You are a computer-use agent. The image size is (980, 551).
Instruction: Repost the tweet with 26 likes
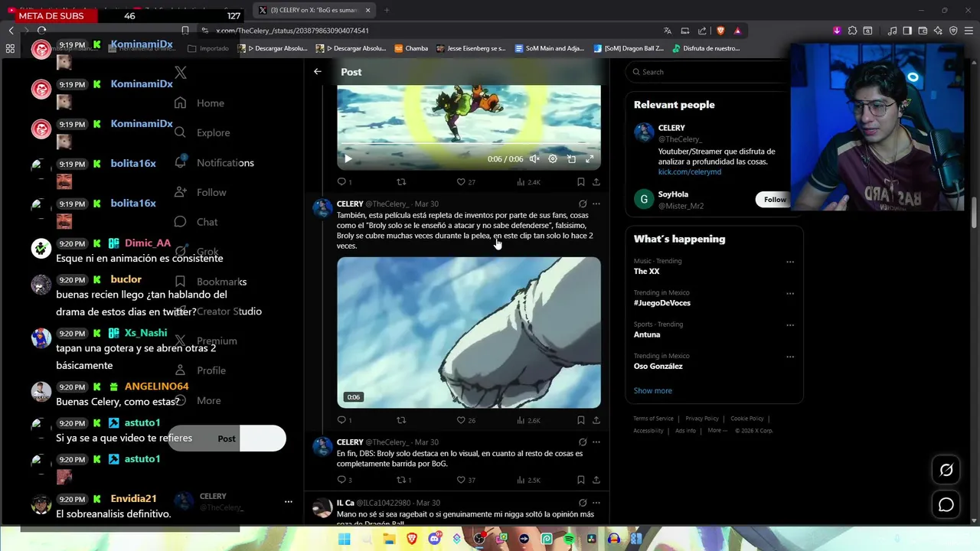400,419
